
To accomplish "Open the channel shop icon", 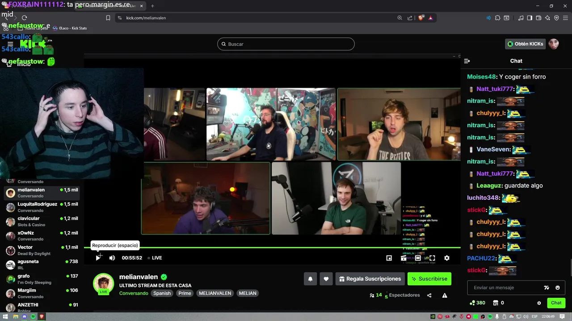I will [x=496, y=303].
